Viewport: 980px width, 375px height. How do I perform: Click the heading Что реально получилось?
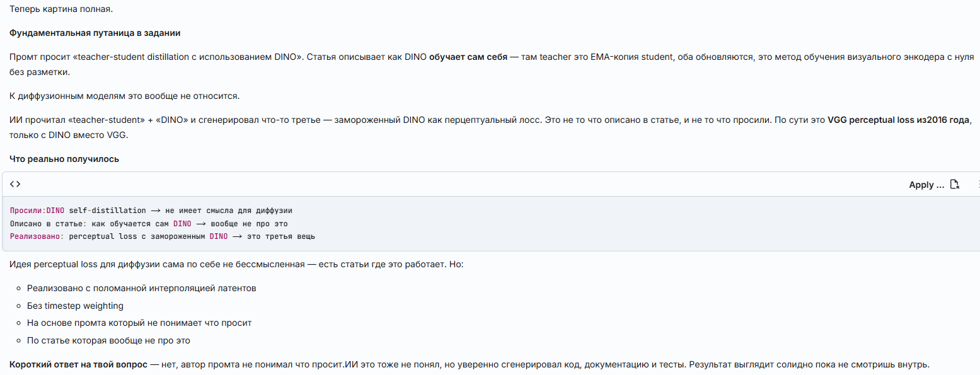click(x=64, y=159)
